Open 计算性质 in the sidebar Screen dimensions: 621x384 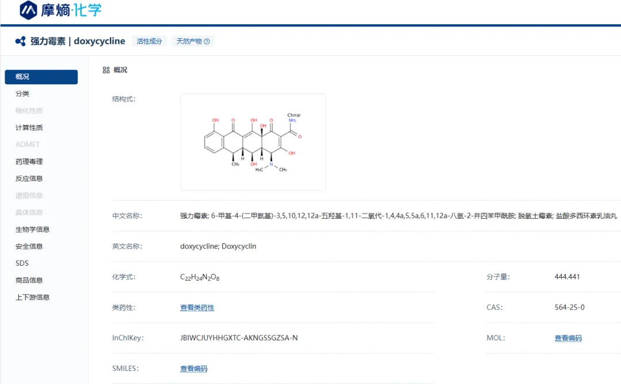point(29,127)
